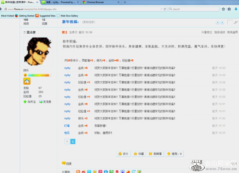Share the post to Weibo icon
Image resolution: width=239 pixels, height=173 pixels.
(83, 172)
